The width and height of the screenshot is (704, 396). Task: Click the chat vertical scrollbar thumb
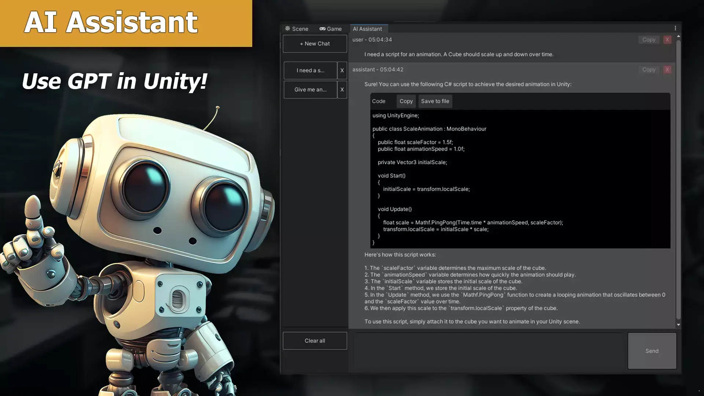pos(678,180)
